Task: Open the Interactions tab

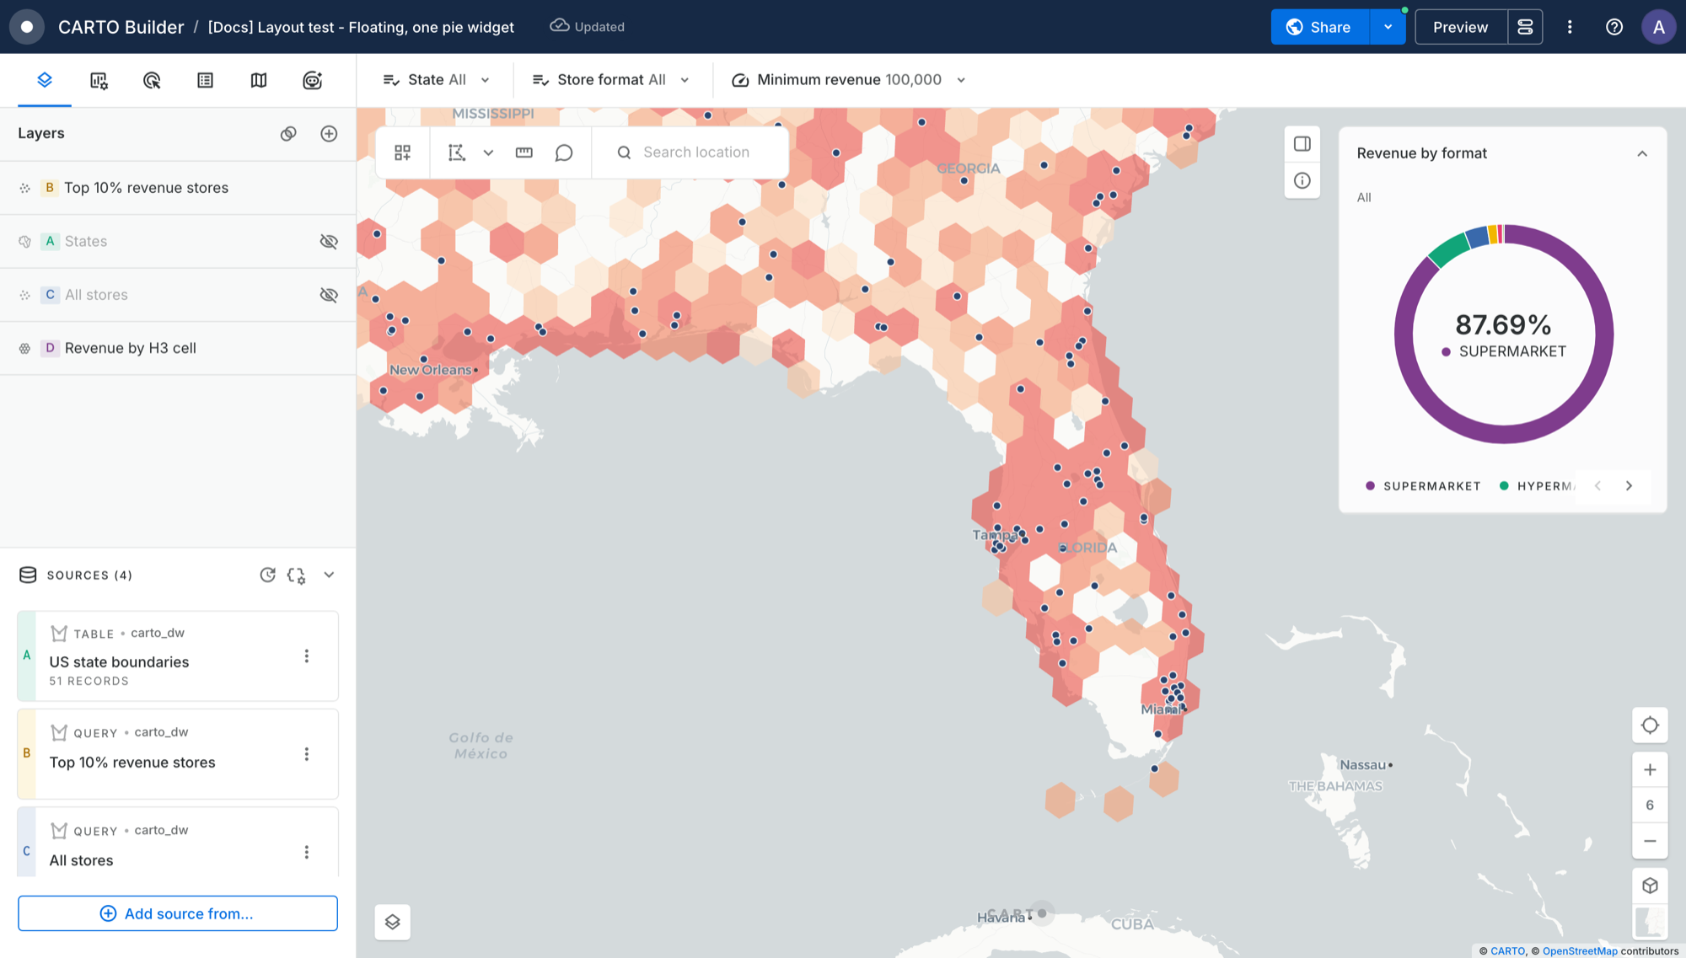Action: pos(152,80)
